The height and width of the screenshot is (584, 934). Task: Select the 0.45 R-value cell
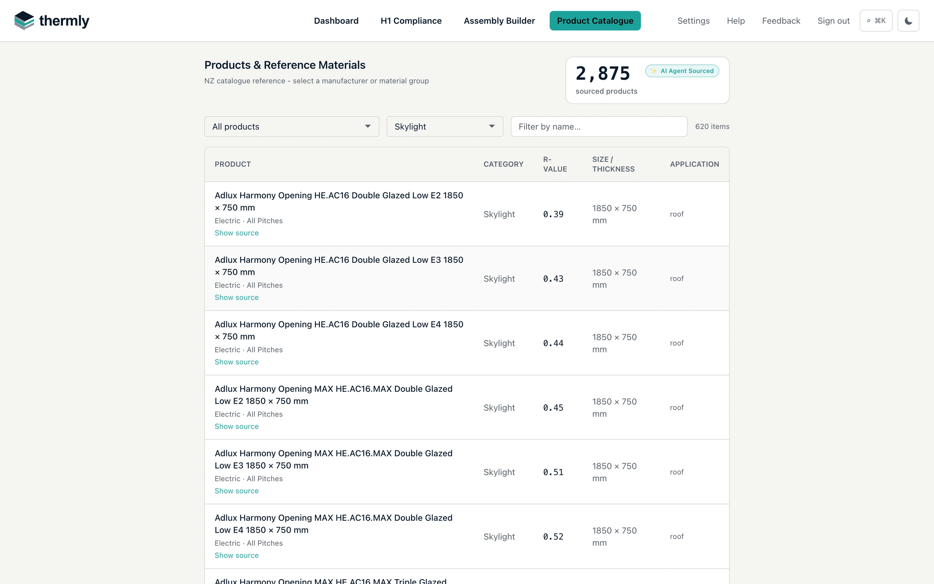click(x=553, y=408)
